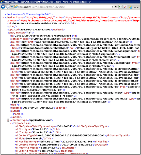Open the recent pages dropdown arrow
Viewport: 141px width, 155px height.
(x=12, y=7)
